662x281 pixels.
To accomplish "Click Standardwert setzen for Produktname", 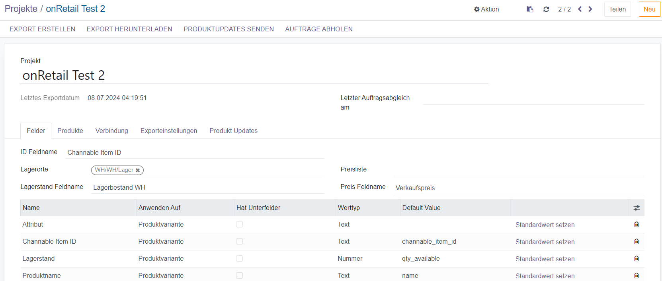I will click(x=545, y=276).
